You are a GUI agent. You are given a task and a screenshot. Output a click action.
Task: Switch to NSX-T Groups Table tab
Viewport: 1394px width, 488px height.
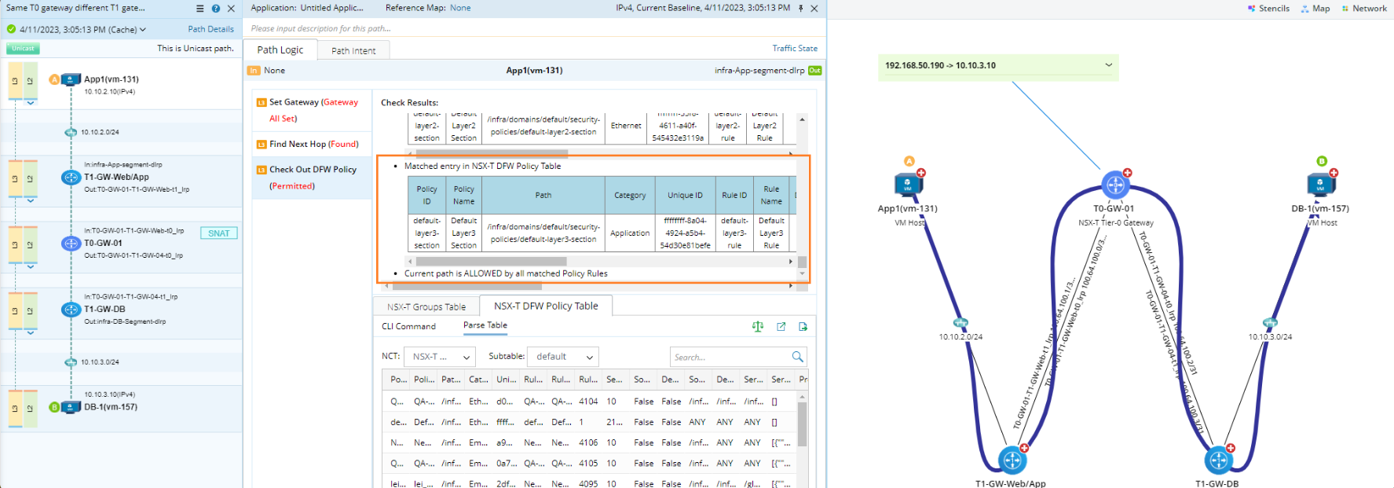coord(426,306)
